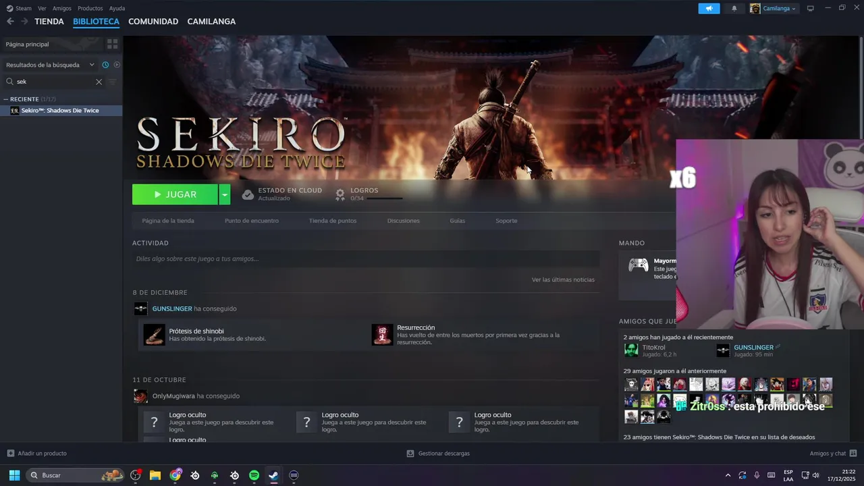Viewport: 864px width, 486px height.
Task: Open Punto de encuentro link
Action: [252, 221]
